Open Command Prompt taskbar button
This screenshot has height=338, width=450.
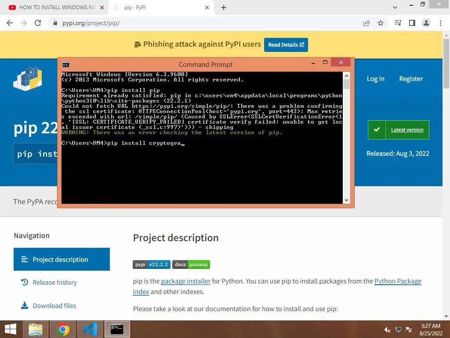click(117, 329)
